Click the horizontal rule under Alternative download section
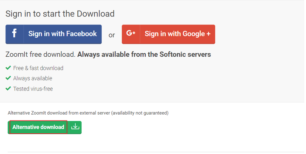The width and height of the screenshot is (306, 154). pyautogui.click(x=156, y=152)
